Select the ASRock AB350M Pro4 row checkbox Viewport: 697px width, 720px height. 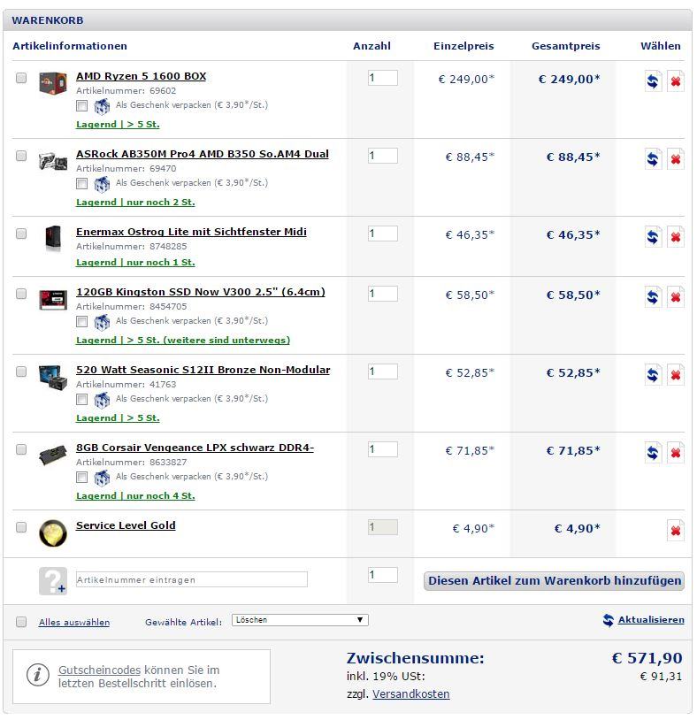pyautogui.click(x=21, y=156)
